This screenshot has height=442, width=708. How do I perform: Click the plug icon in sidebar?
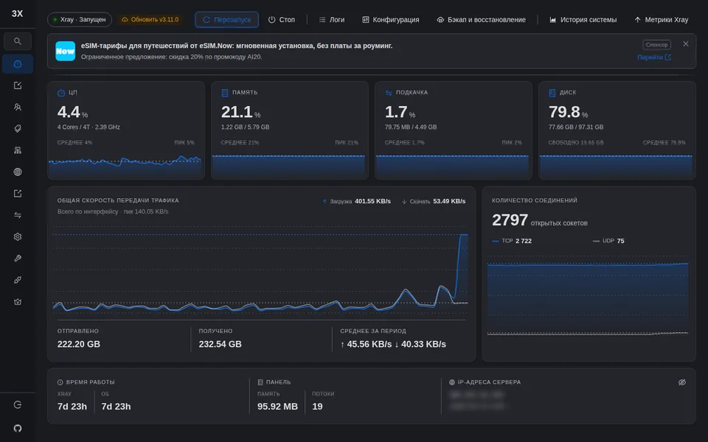[x=18, y=280]
